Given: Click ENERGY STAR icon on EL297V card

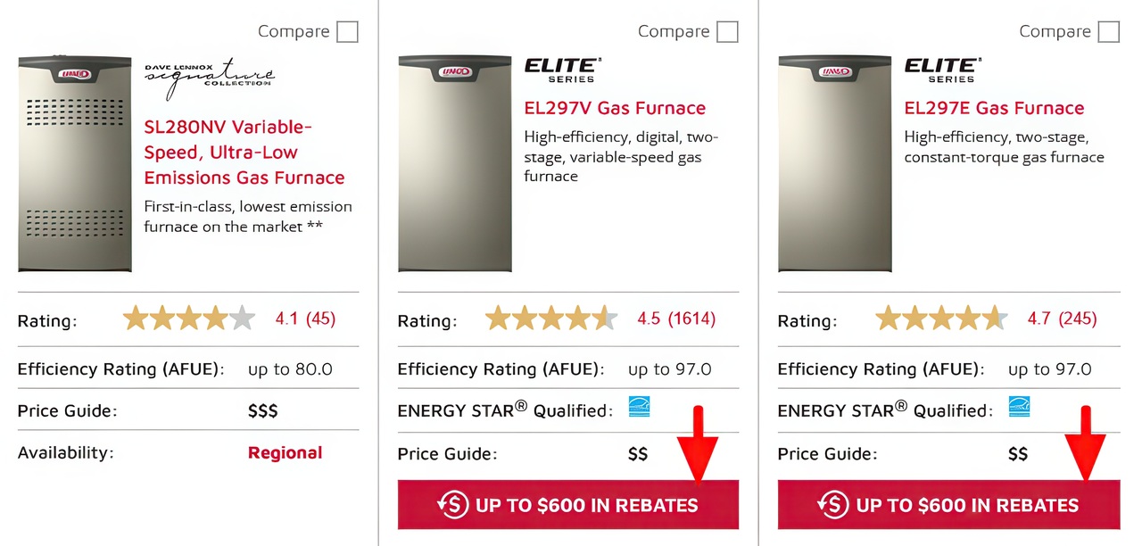Looking at the screenshot, I should click(x=639, y=407).
